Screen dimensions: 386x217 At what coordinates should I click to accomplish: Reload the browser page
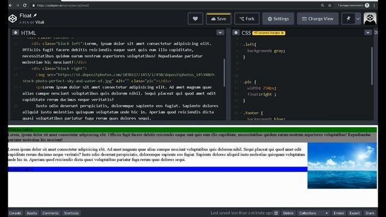click(x=25, y=5)
